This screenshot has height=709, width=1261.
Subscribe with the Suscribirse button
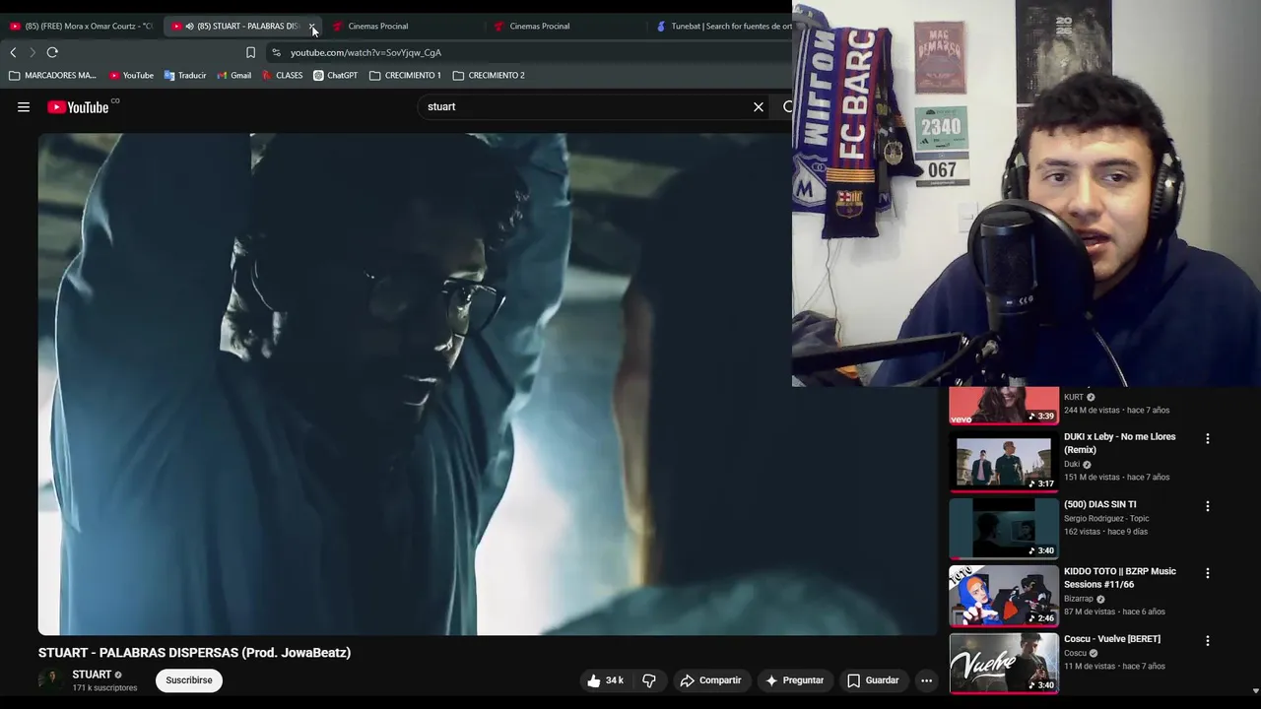[189, 680]
